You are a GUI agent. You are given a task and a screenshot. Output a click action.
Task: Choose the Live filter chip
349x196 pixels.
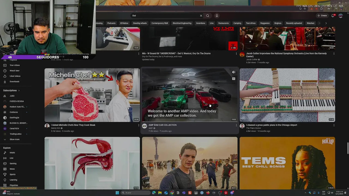(212, 23)
